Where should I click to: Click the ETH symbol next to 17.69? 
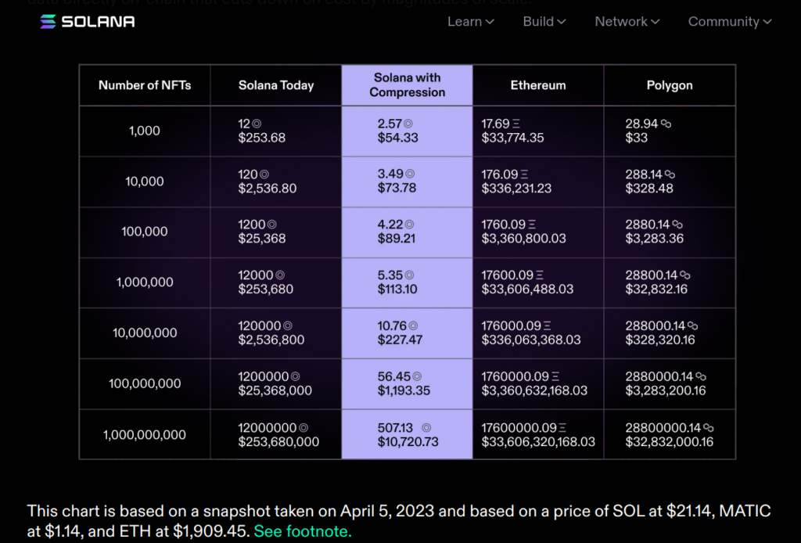[516, 124]
